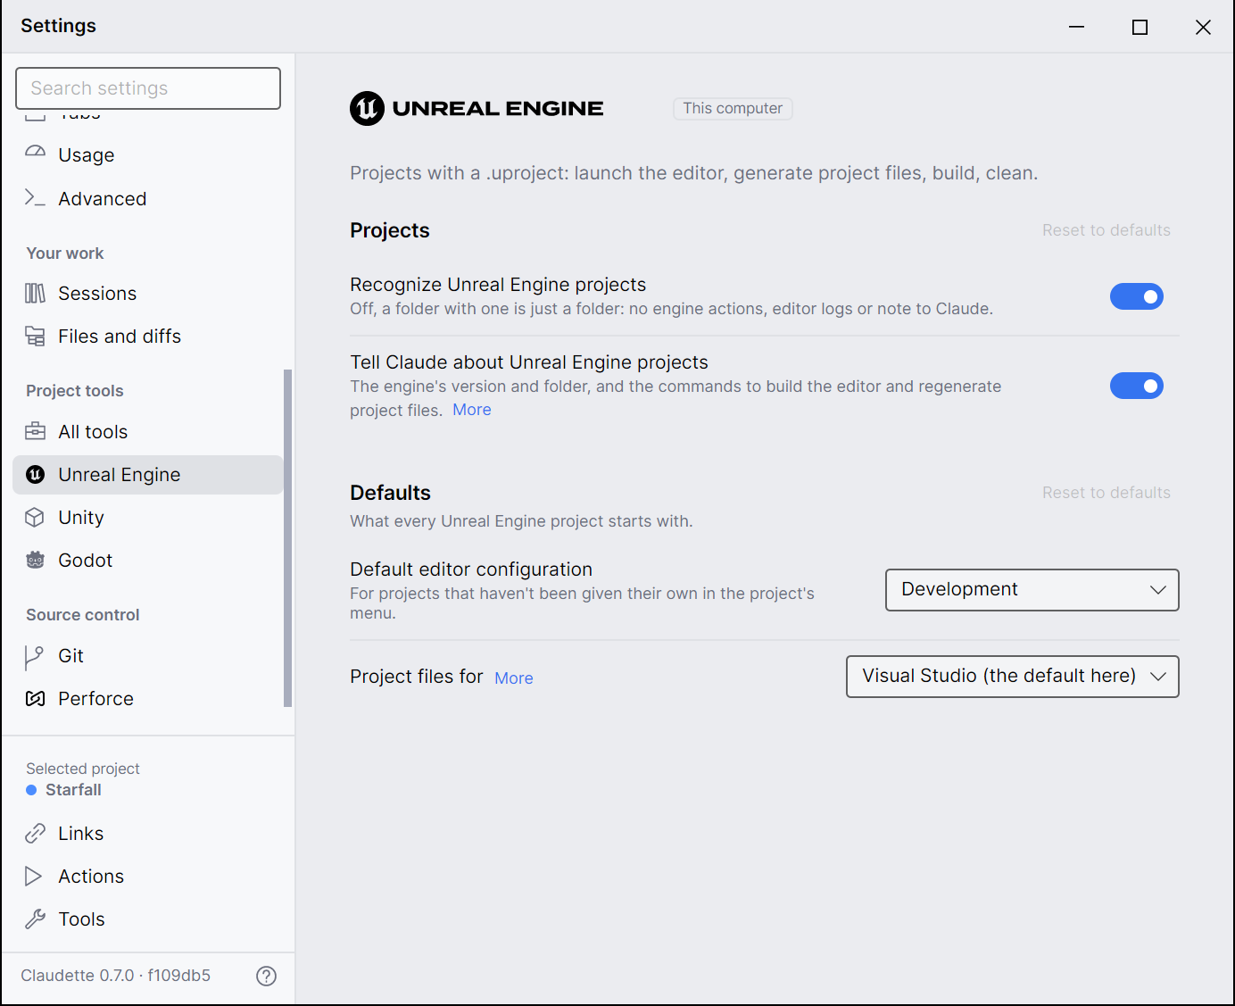Click the Sessions books icon
The height and width of the screenshot is (1006, 1235).
tap(35, 293)
